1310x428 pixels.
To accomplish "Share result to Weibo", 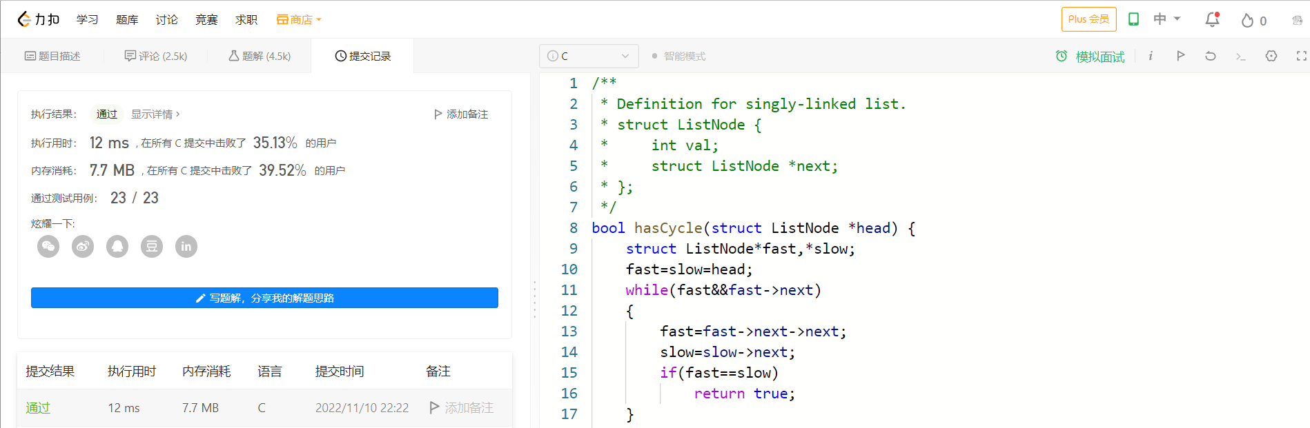I will pyautogui.click(x=83, y=246).
